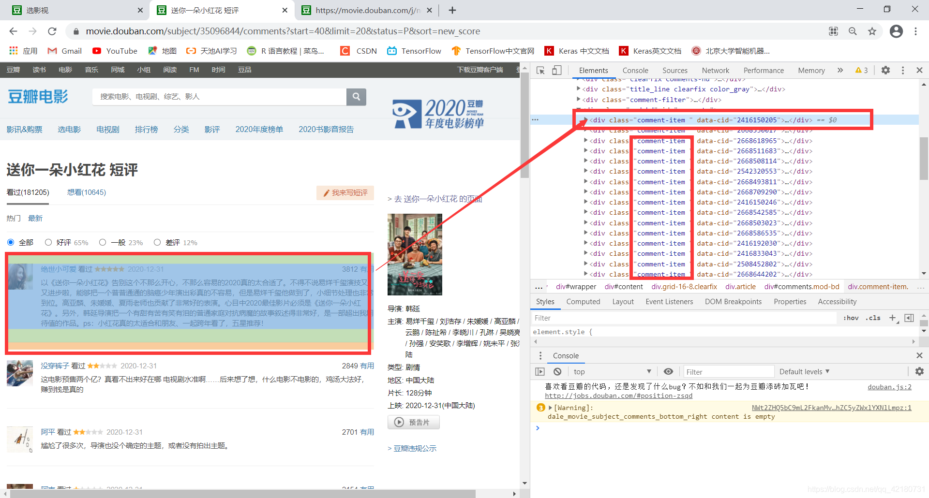Add new style rule plus icon
This screenshot has width=929, height=498.
[893, 318]
